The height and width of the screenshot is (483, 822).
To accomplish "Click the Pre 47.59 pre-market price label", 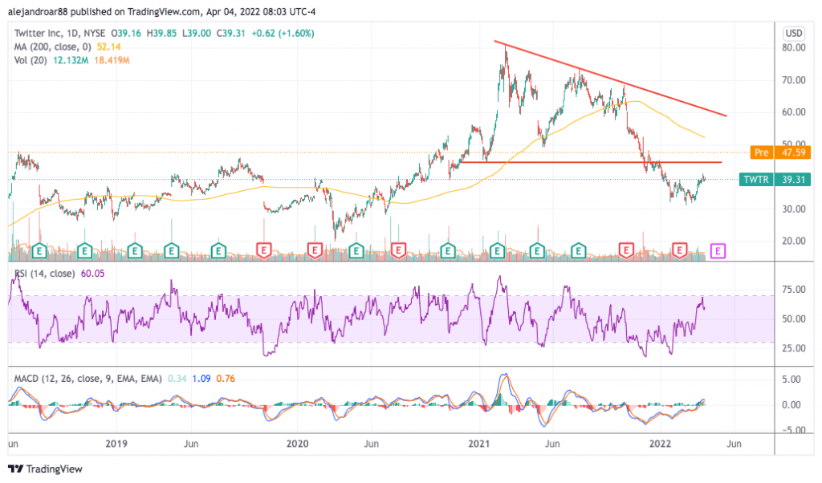I will click(780, 152).
